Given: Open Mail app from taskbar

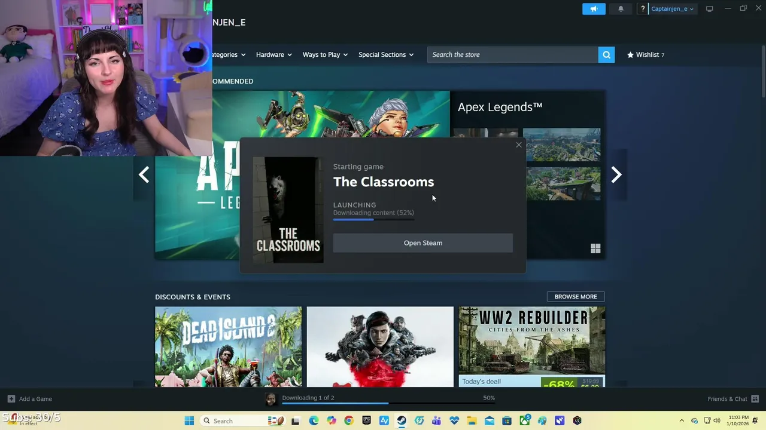Looking at the screenshot, I should pyautogui.click(x=489, y=420).
